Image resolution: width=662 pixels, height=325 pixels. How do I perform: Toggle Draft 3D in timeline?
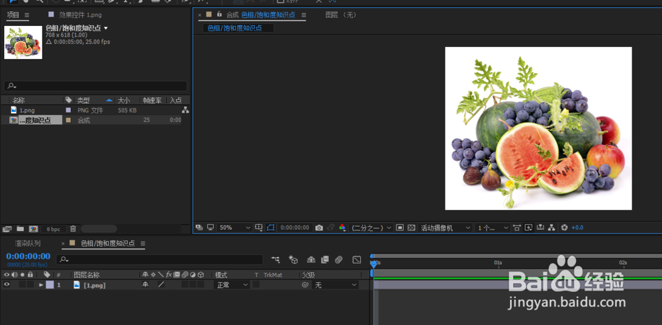pos(293,259)
